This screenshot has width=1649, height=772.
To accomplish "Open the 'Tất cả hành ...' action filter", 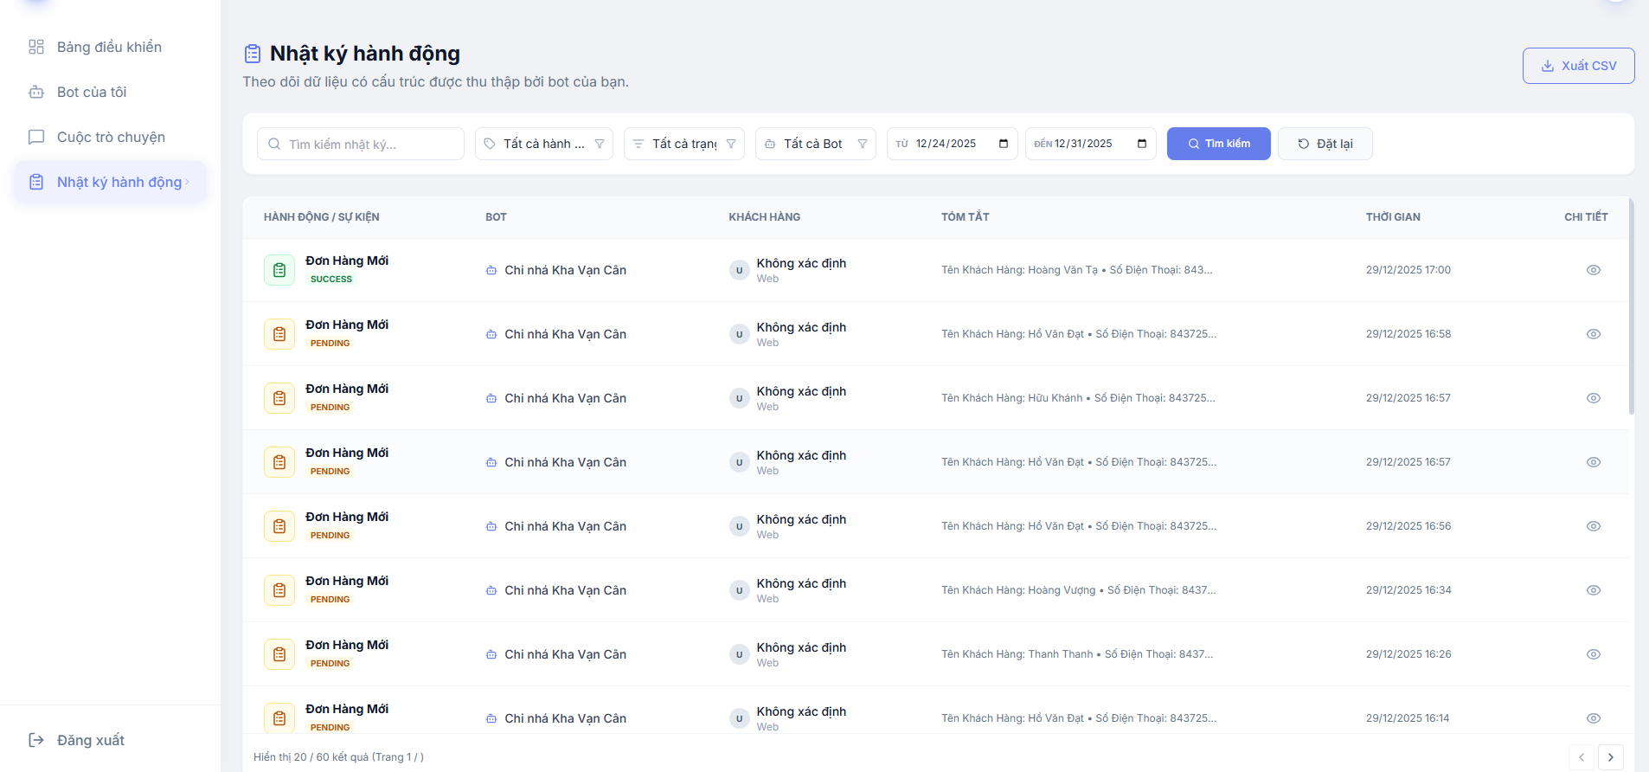I will click(x=543, y=144).
